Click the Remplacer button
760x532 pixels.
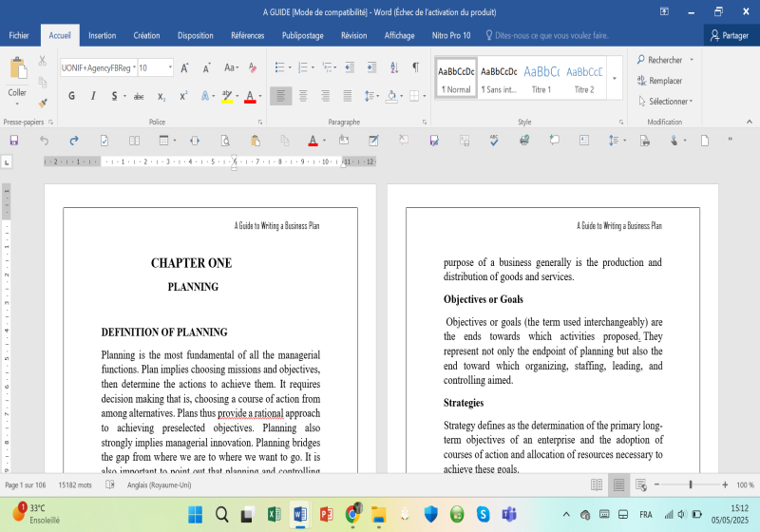(x=659, y=81)
